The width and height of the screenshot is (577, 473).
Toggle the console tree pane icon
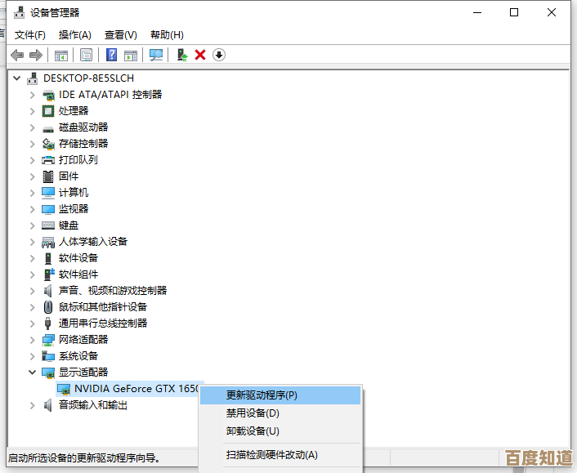click(61, 56)
